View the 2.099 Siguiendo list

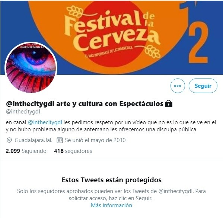pyautogui.click(x=26, y=151)
